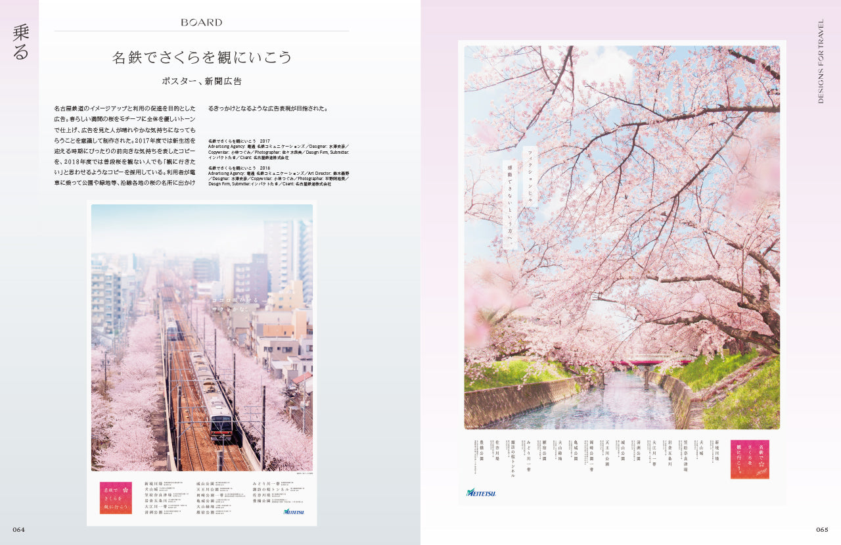Click the DESIGNS FOR TRAVEL vertical label
Viewport: 841px width, 545px height.
coord(821,62)
